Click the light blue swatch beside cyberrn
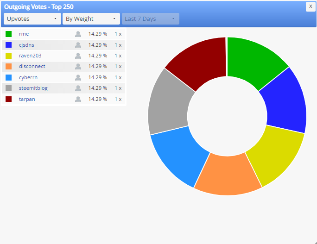 8,77
